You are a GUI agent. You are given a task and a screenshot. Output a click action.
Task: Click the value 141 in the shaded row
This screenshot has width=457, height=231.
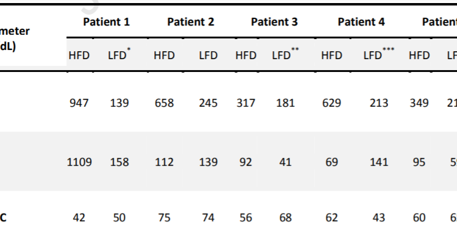(379, 162)
